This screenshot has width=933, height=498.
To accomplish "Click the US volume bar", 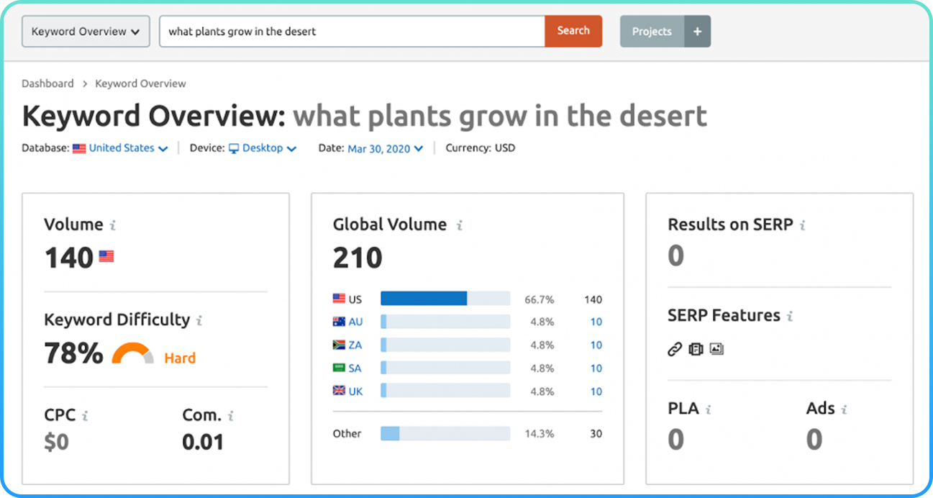I will coord(445,299).
